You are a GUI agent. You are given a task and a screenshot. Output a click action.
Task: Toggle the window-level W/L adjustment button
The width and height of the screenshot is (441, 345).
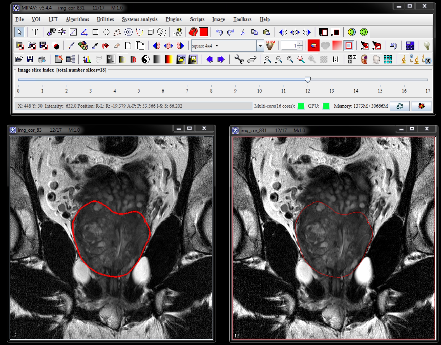(x=110, y=59)
